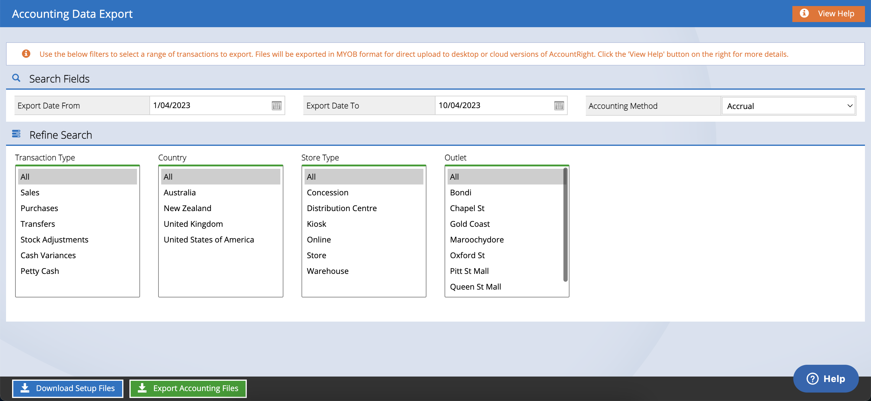
Task: Expand the Accounting Method dropdown
Action: coord(788,106)
